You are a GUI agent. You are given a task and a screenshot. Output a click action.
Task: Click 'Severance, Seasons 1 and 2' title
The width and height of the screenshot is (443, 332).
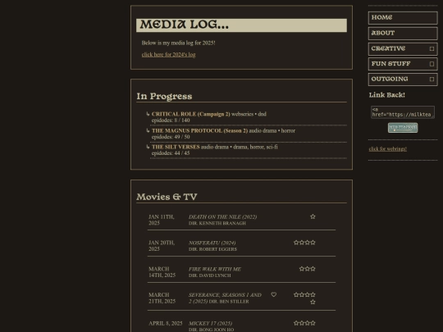point(225,298)
